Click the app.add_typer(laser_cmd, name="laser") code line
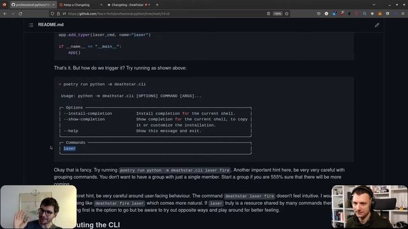The height and width of the screenshot is (229, 408). click(105, 35)
